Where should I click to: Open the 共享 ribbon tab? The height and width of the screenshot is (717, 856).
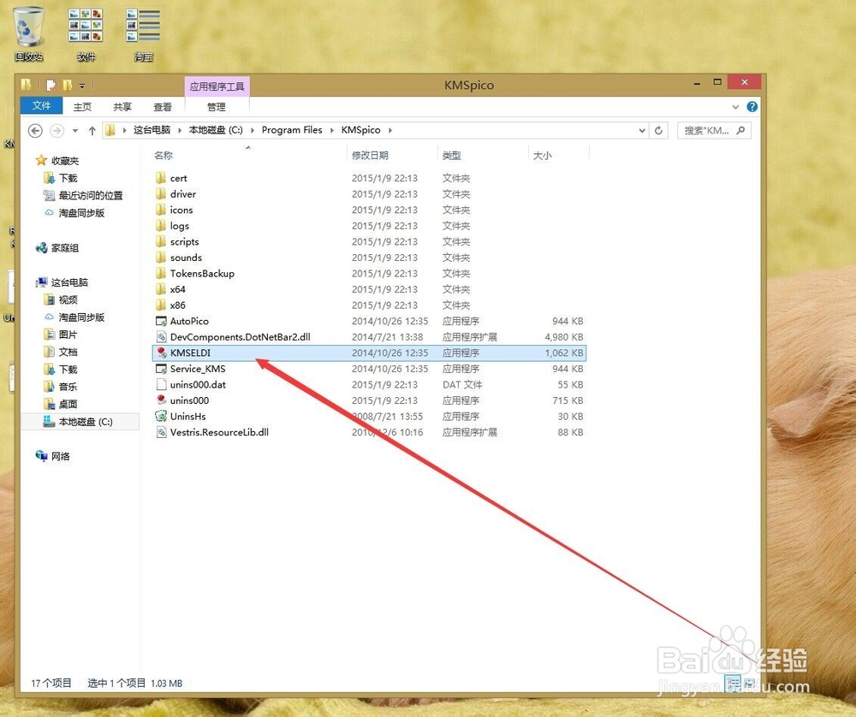[122, 107]
